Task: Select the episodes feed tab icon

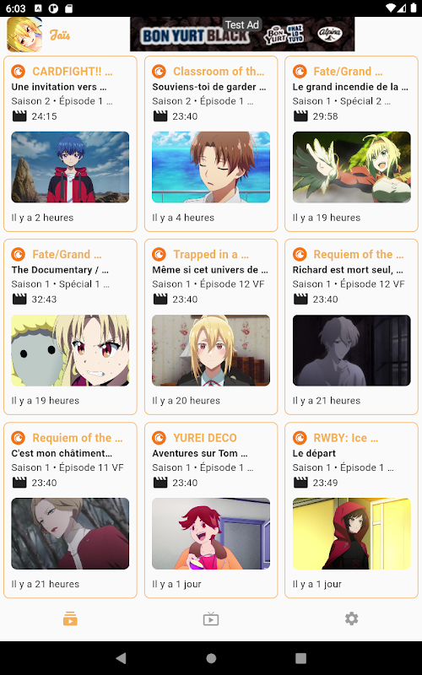Action: pyautogui.click(x=70, y=619)
